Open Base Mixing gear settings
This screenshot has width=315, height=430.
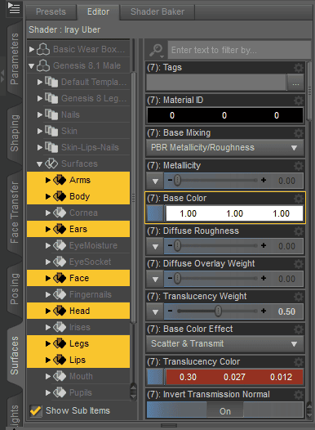pyautogui.click(x=299, y=133)
